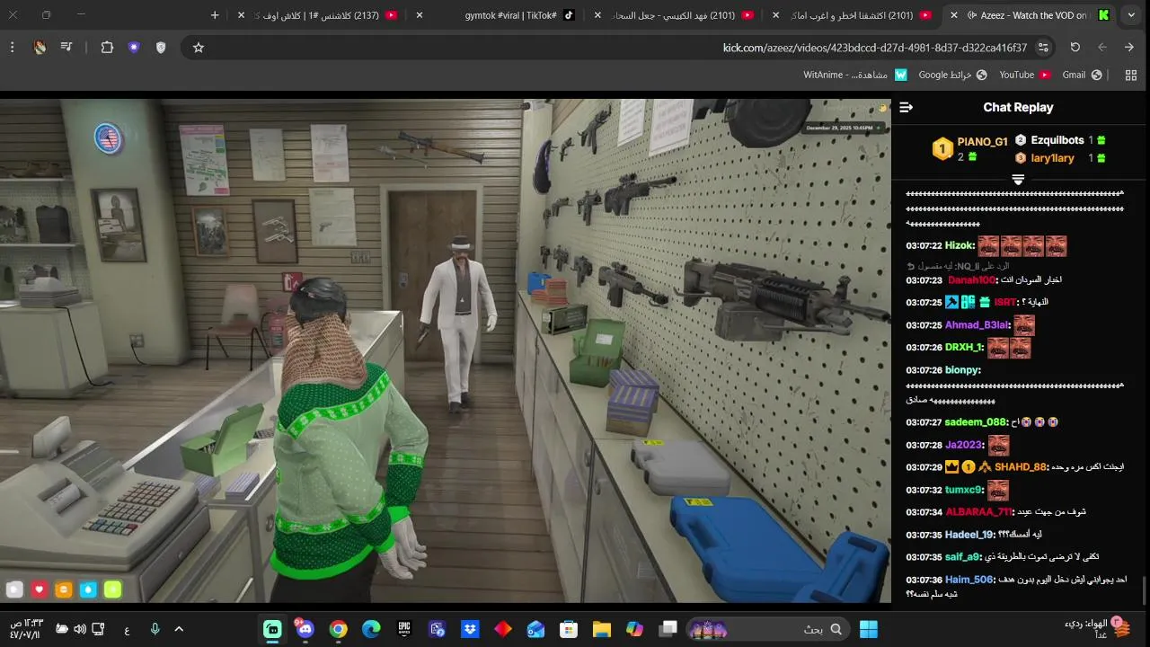Click chat username Haim_506
The height and width of the screenshot is (647, 1150).
(969, 580)
